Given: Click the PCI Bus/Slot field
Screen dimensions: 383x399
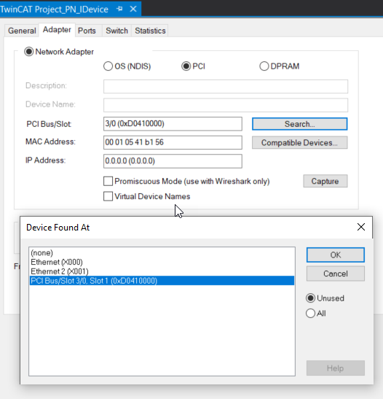Looking at the screenshot, I should [173, 124].
